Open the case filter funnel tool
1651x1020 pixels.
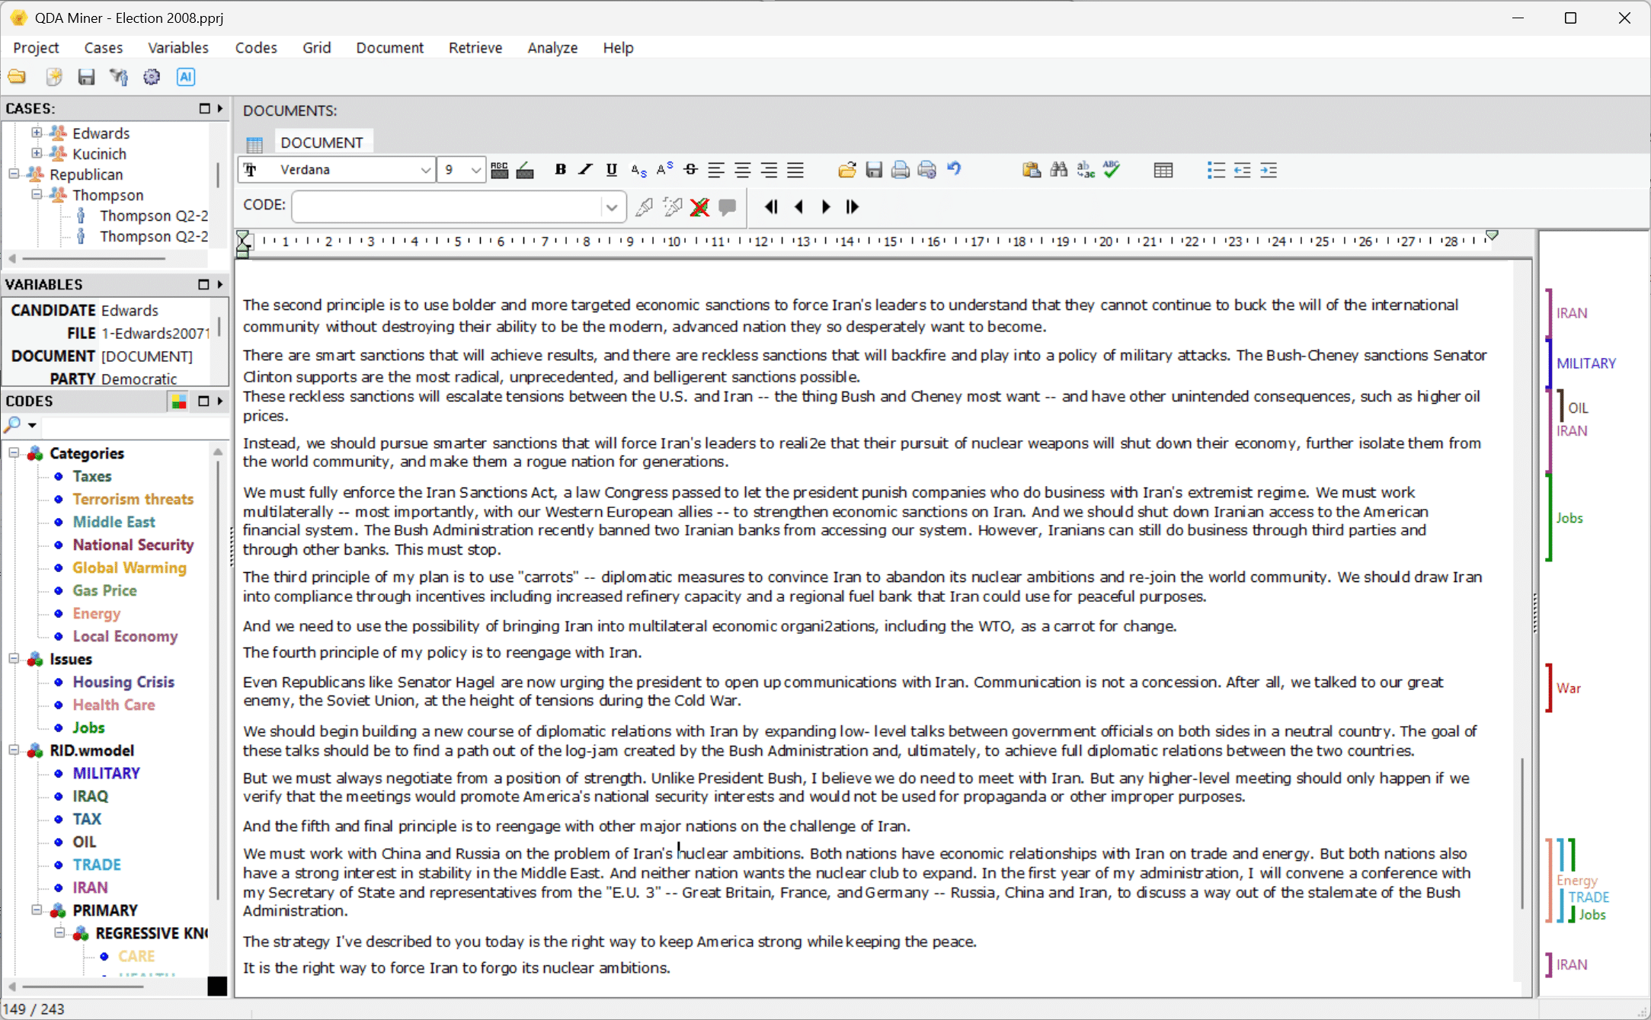(119, 77)
